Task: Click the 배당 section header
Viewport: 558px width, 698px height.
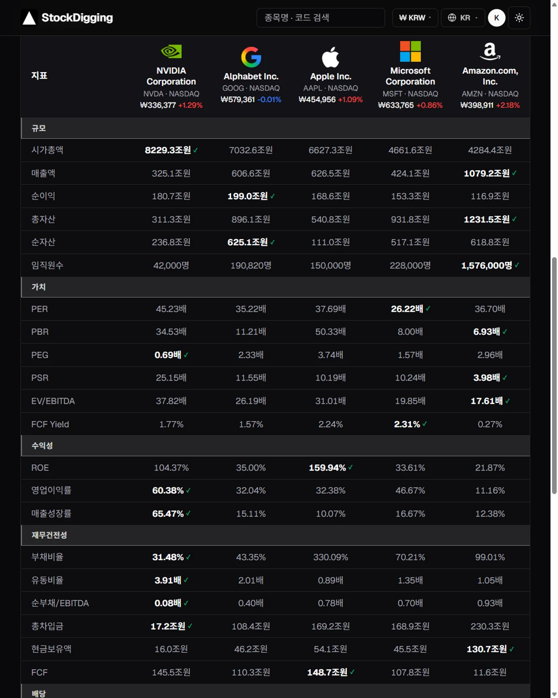Action: (x=275, y=692)
